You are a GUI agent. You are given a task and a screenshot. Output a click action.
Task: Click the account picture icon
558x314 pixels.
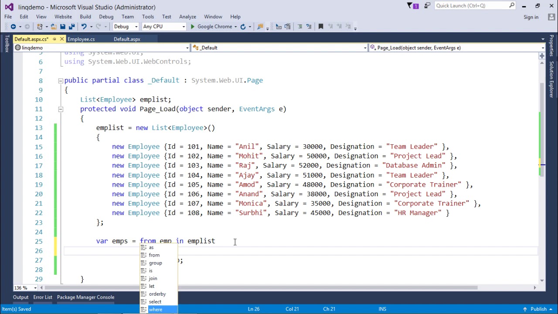coord(551,17)
